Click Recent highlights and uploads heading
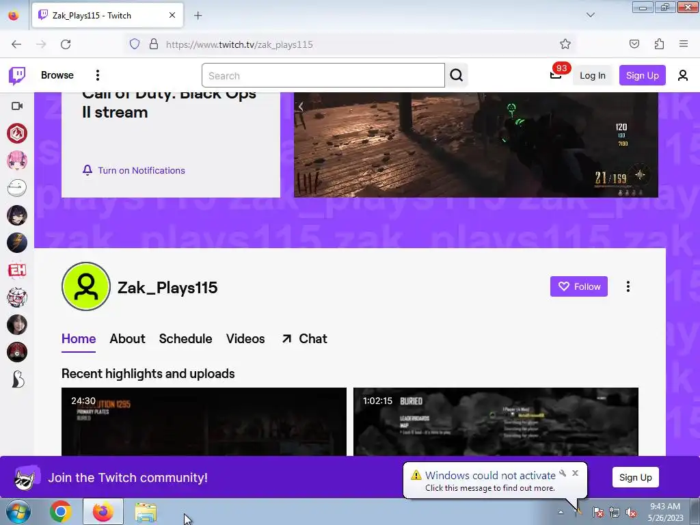The width and height of the screenshot is (700, 525). coord(148,374)
